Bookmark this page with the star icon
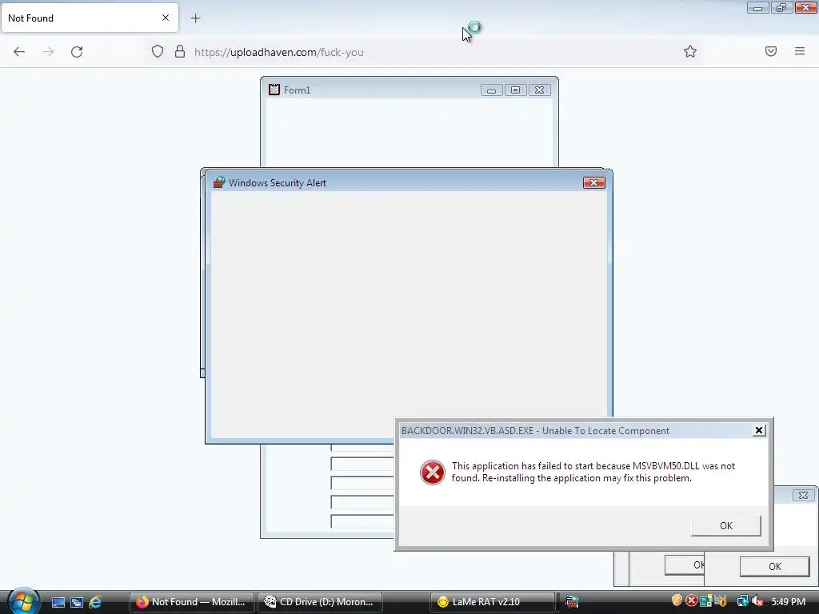The width and height of the screenshot is (819, 614). tap(690, 51)
